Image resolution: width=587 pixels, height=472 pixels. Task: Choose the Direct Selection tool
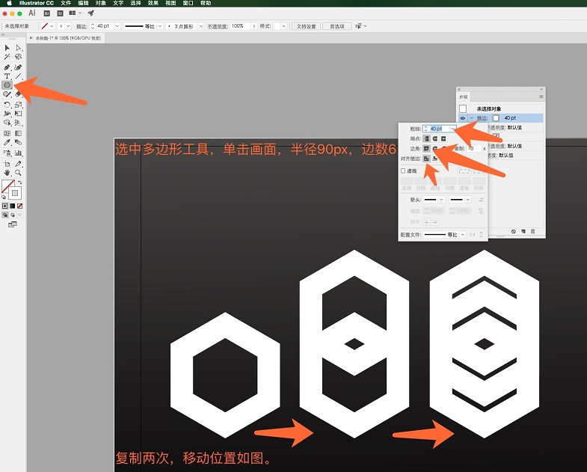click(18, 48)
